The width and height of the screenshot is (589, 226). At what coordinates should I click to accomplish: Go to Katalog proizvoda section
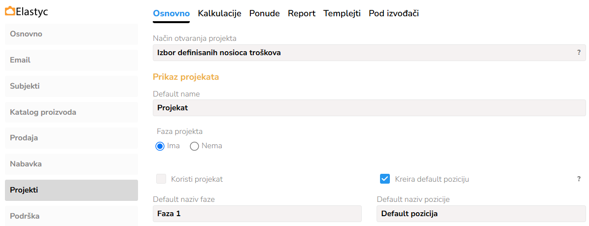71,112
